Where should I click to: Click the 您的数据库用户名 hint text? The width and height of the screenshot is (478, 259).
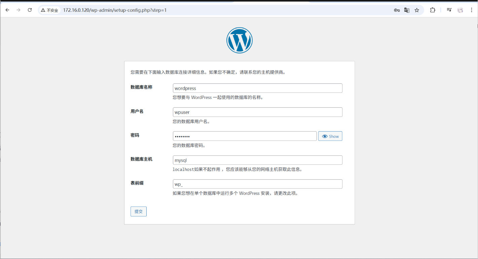(191, 122)
